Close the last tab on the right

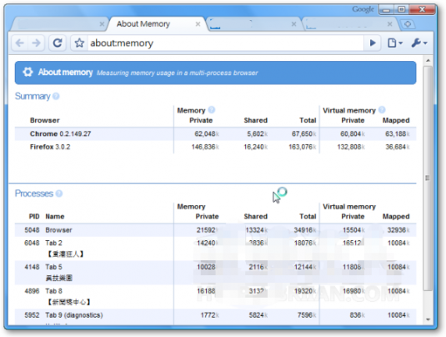click(389, 24)
